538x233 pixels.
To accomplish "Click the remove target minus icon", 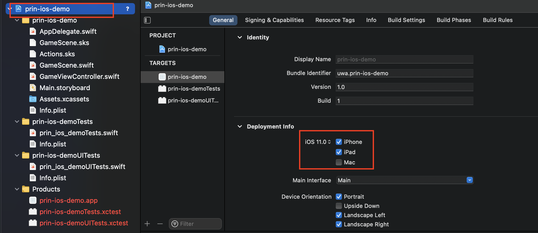I will tap(160, 224).
